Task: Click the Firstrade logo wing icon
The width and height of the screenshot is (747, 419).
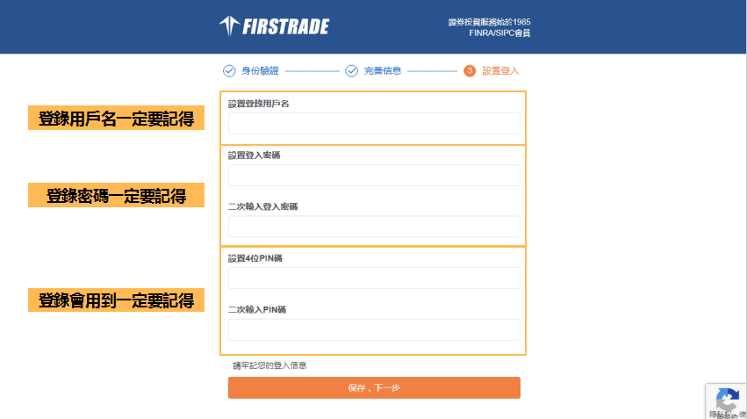Action: point(229,25)
